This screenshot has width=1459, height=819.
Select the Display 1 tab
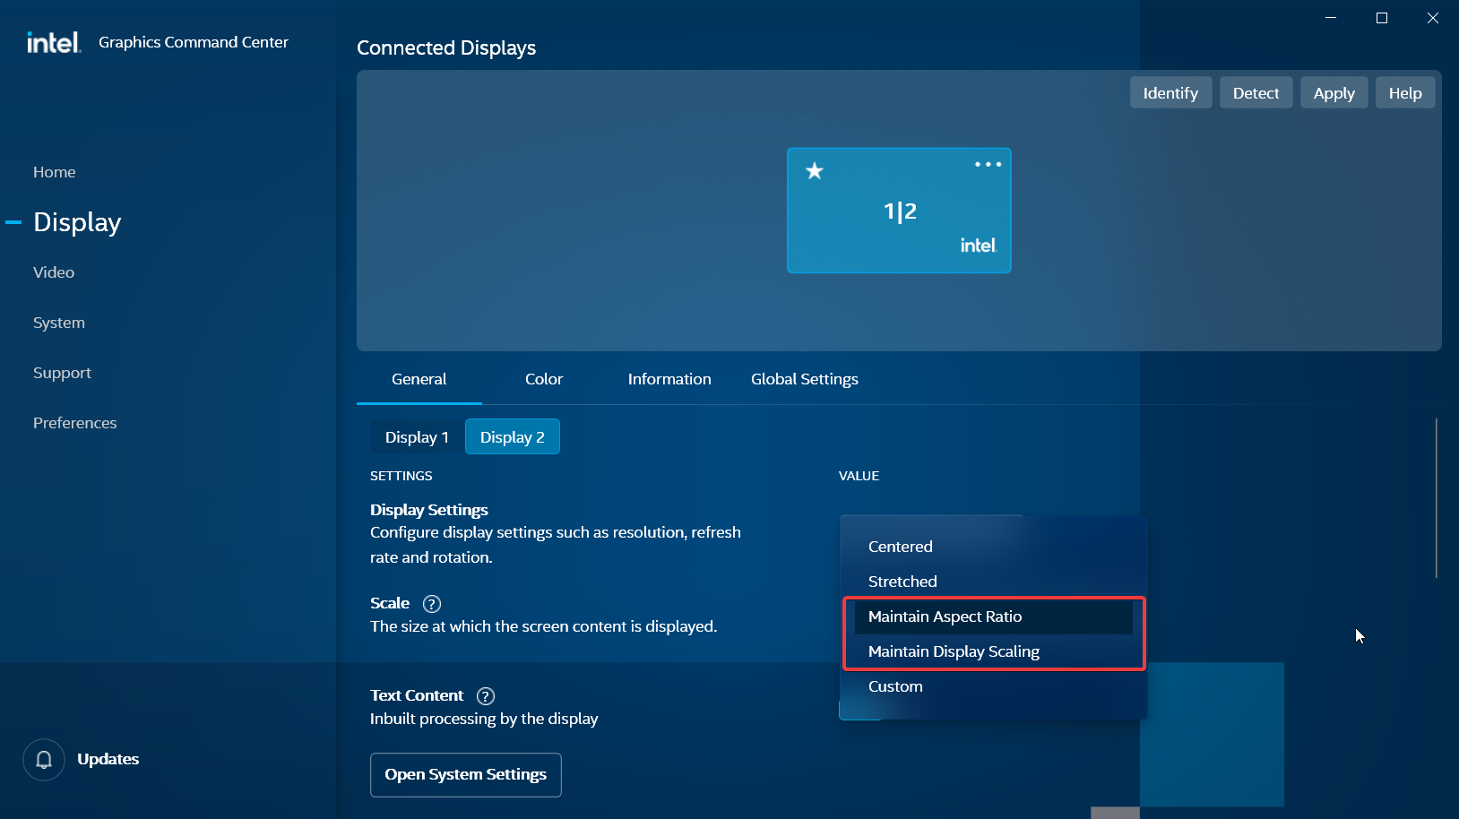pos(418,437)
